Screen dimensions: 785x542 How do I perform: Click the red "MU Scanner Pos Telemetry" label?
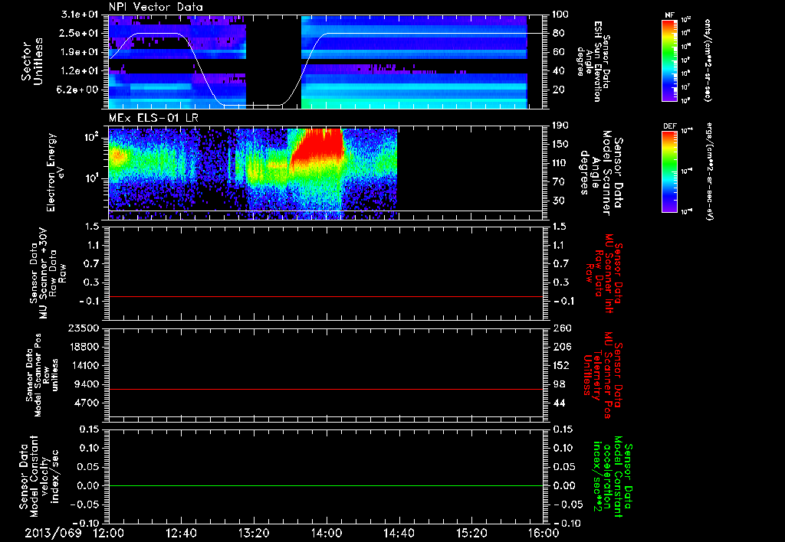coord(603,375)
